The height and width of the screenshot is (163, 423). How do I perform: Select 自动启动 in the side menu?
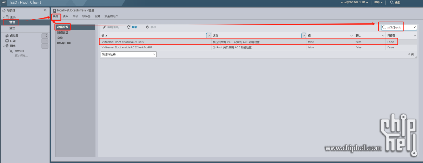click(x=63, y=32)
